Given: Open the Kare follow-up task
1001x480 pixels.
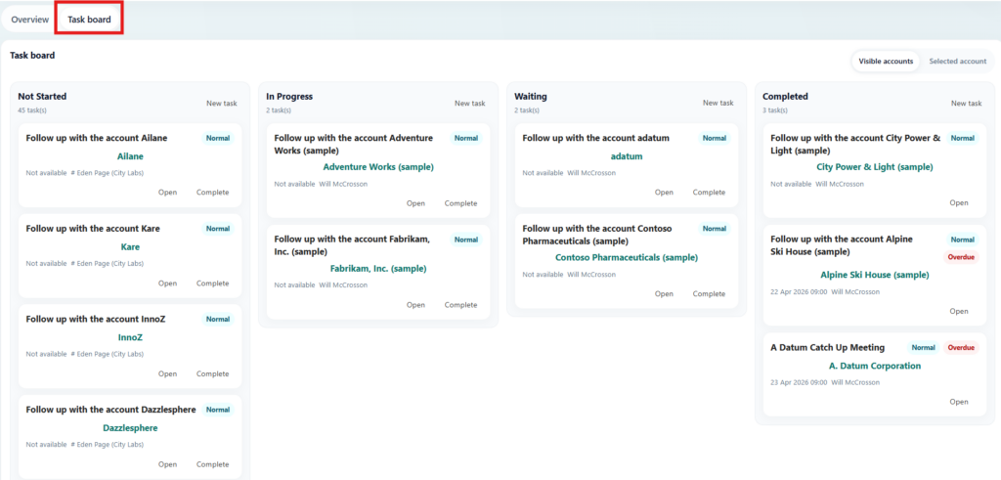Looking at the screenshot, I should [167, 283].
